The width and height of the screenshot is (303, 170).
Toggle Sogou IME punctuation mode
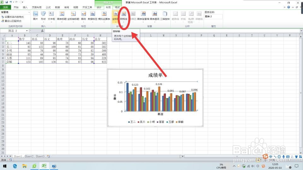(x=275, y=157)
